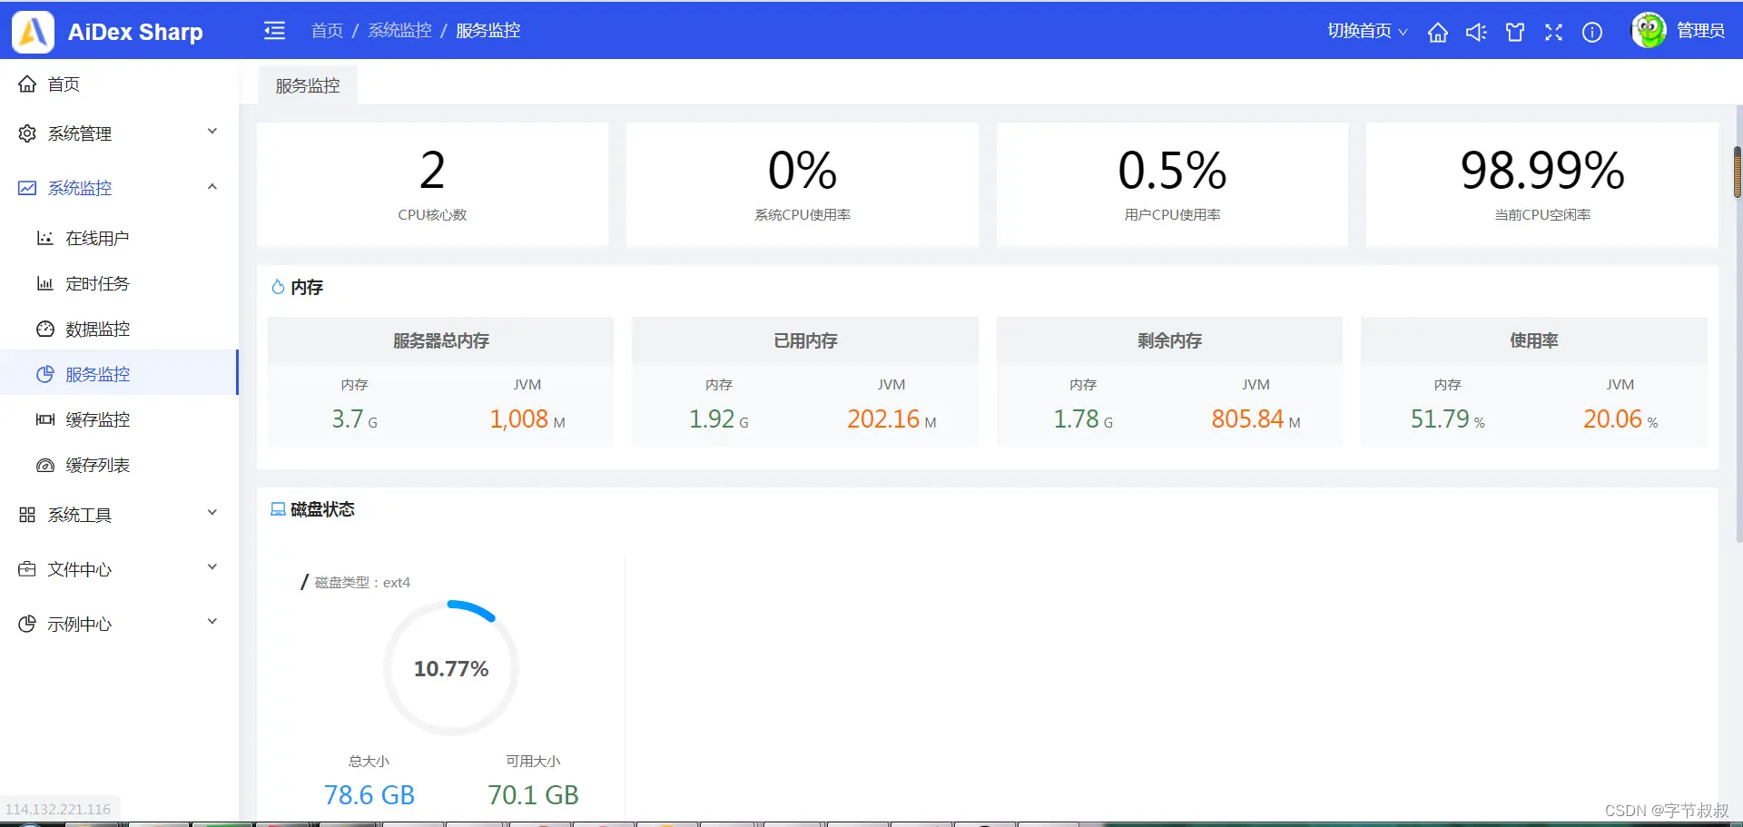Select 在线用户 in the sidebar
The height and width of the screenshot is (827, 1743).
click(119, 238)
